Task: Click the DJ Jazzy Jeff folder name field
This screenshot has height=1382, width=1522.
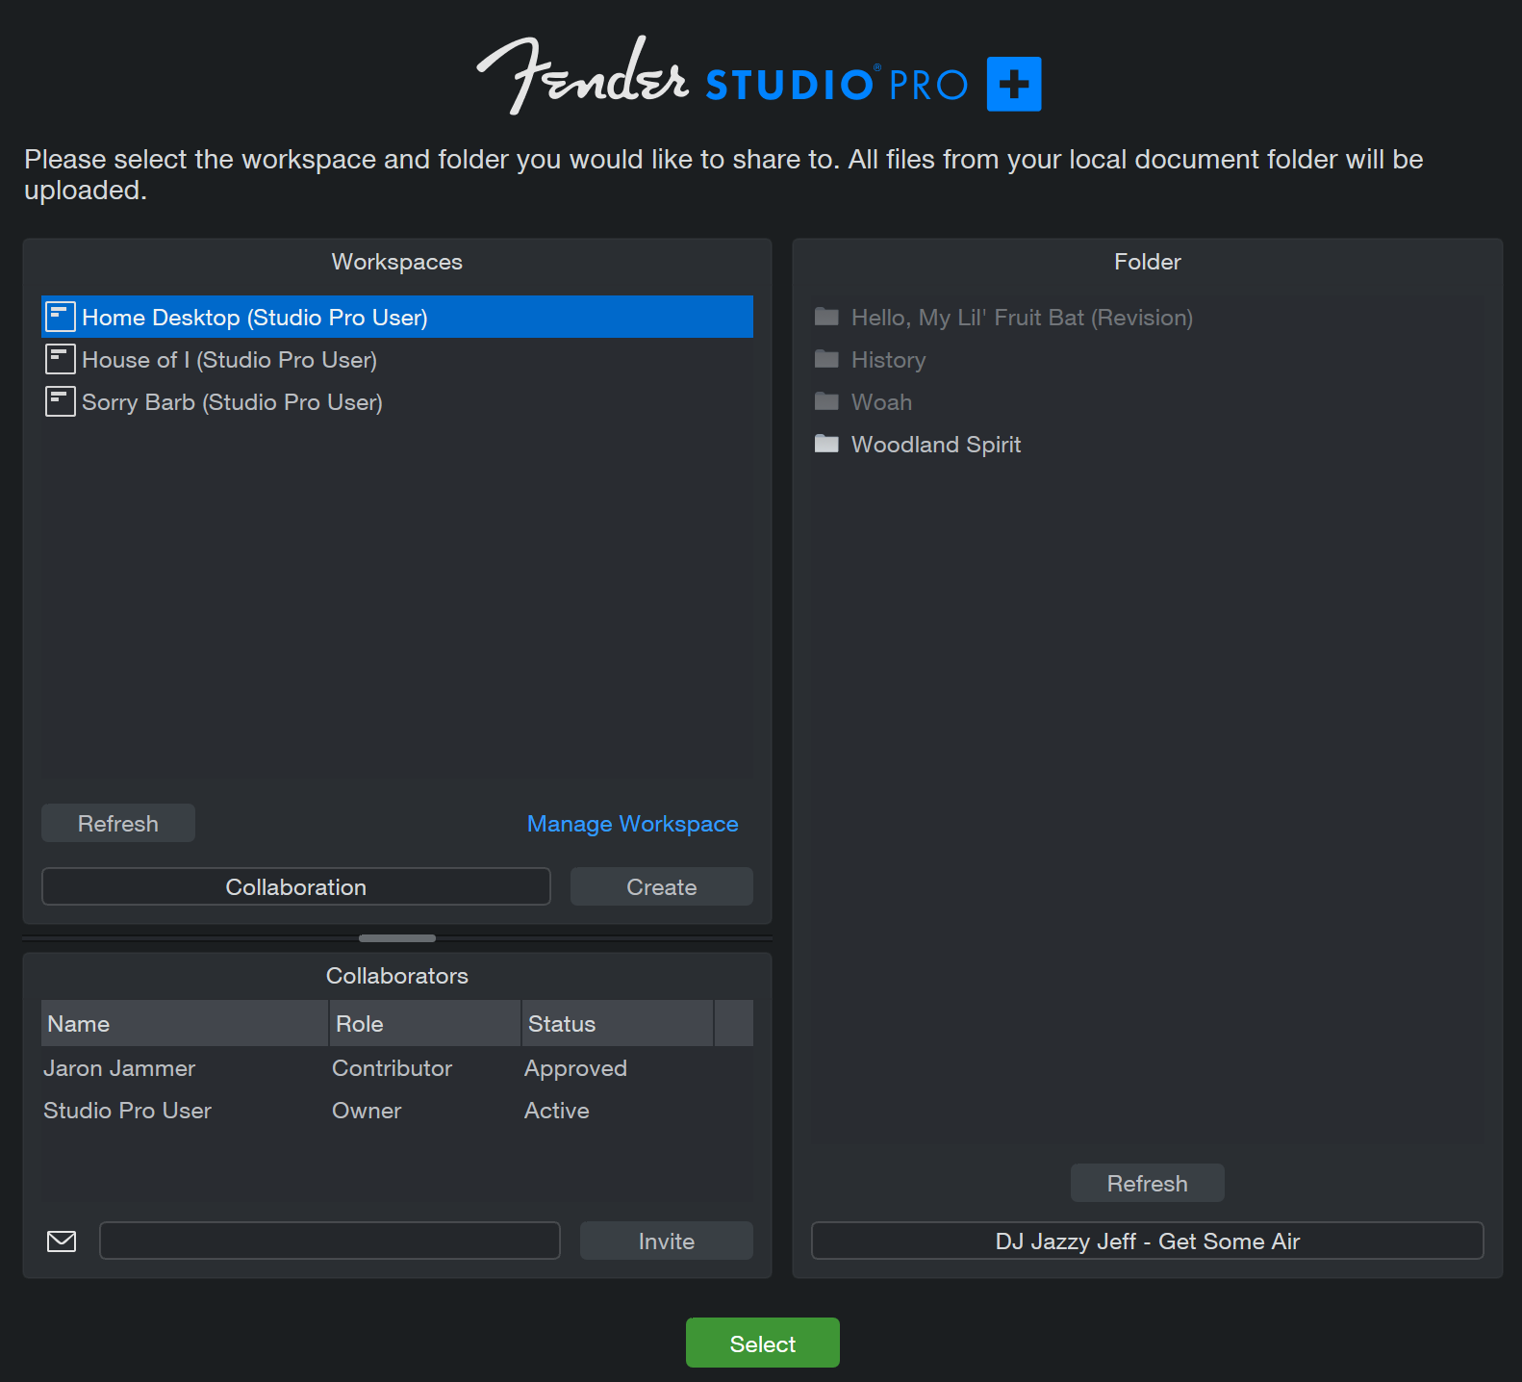Action: click(x=1148, y=1241)
